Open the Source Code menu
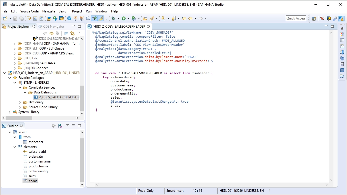This screenshot has width=347, height=195. tap(29, 11)
